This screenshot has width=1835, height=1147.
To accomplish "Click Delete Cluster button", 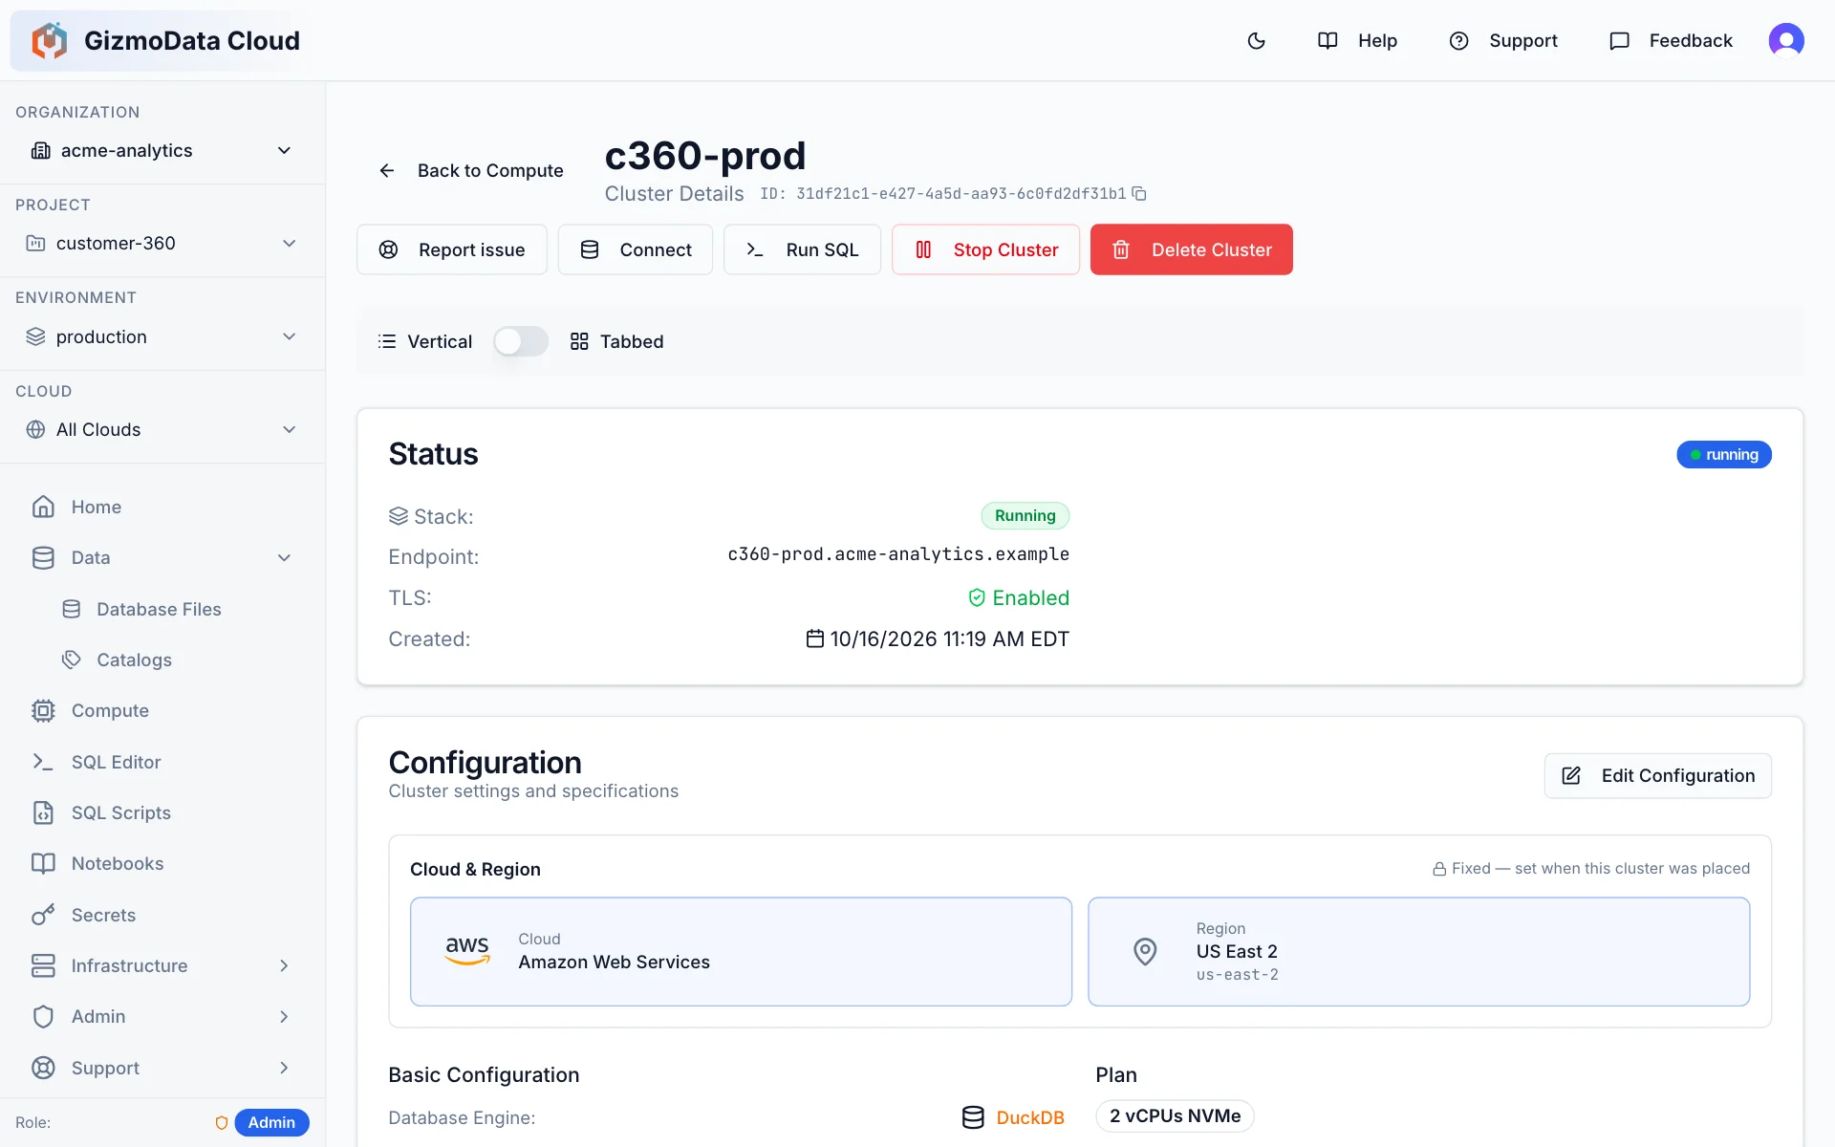I will [x=1192, y=249].
